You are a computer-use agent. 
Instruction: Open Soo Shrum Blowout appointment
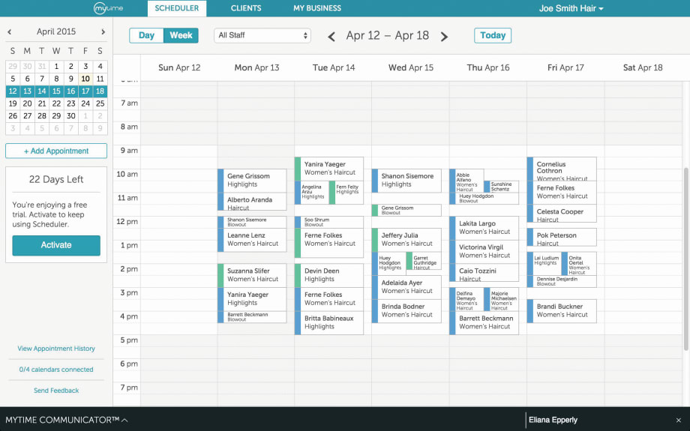[329, 222]
